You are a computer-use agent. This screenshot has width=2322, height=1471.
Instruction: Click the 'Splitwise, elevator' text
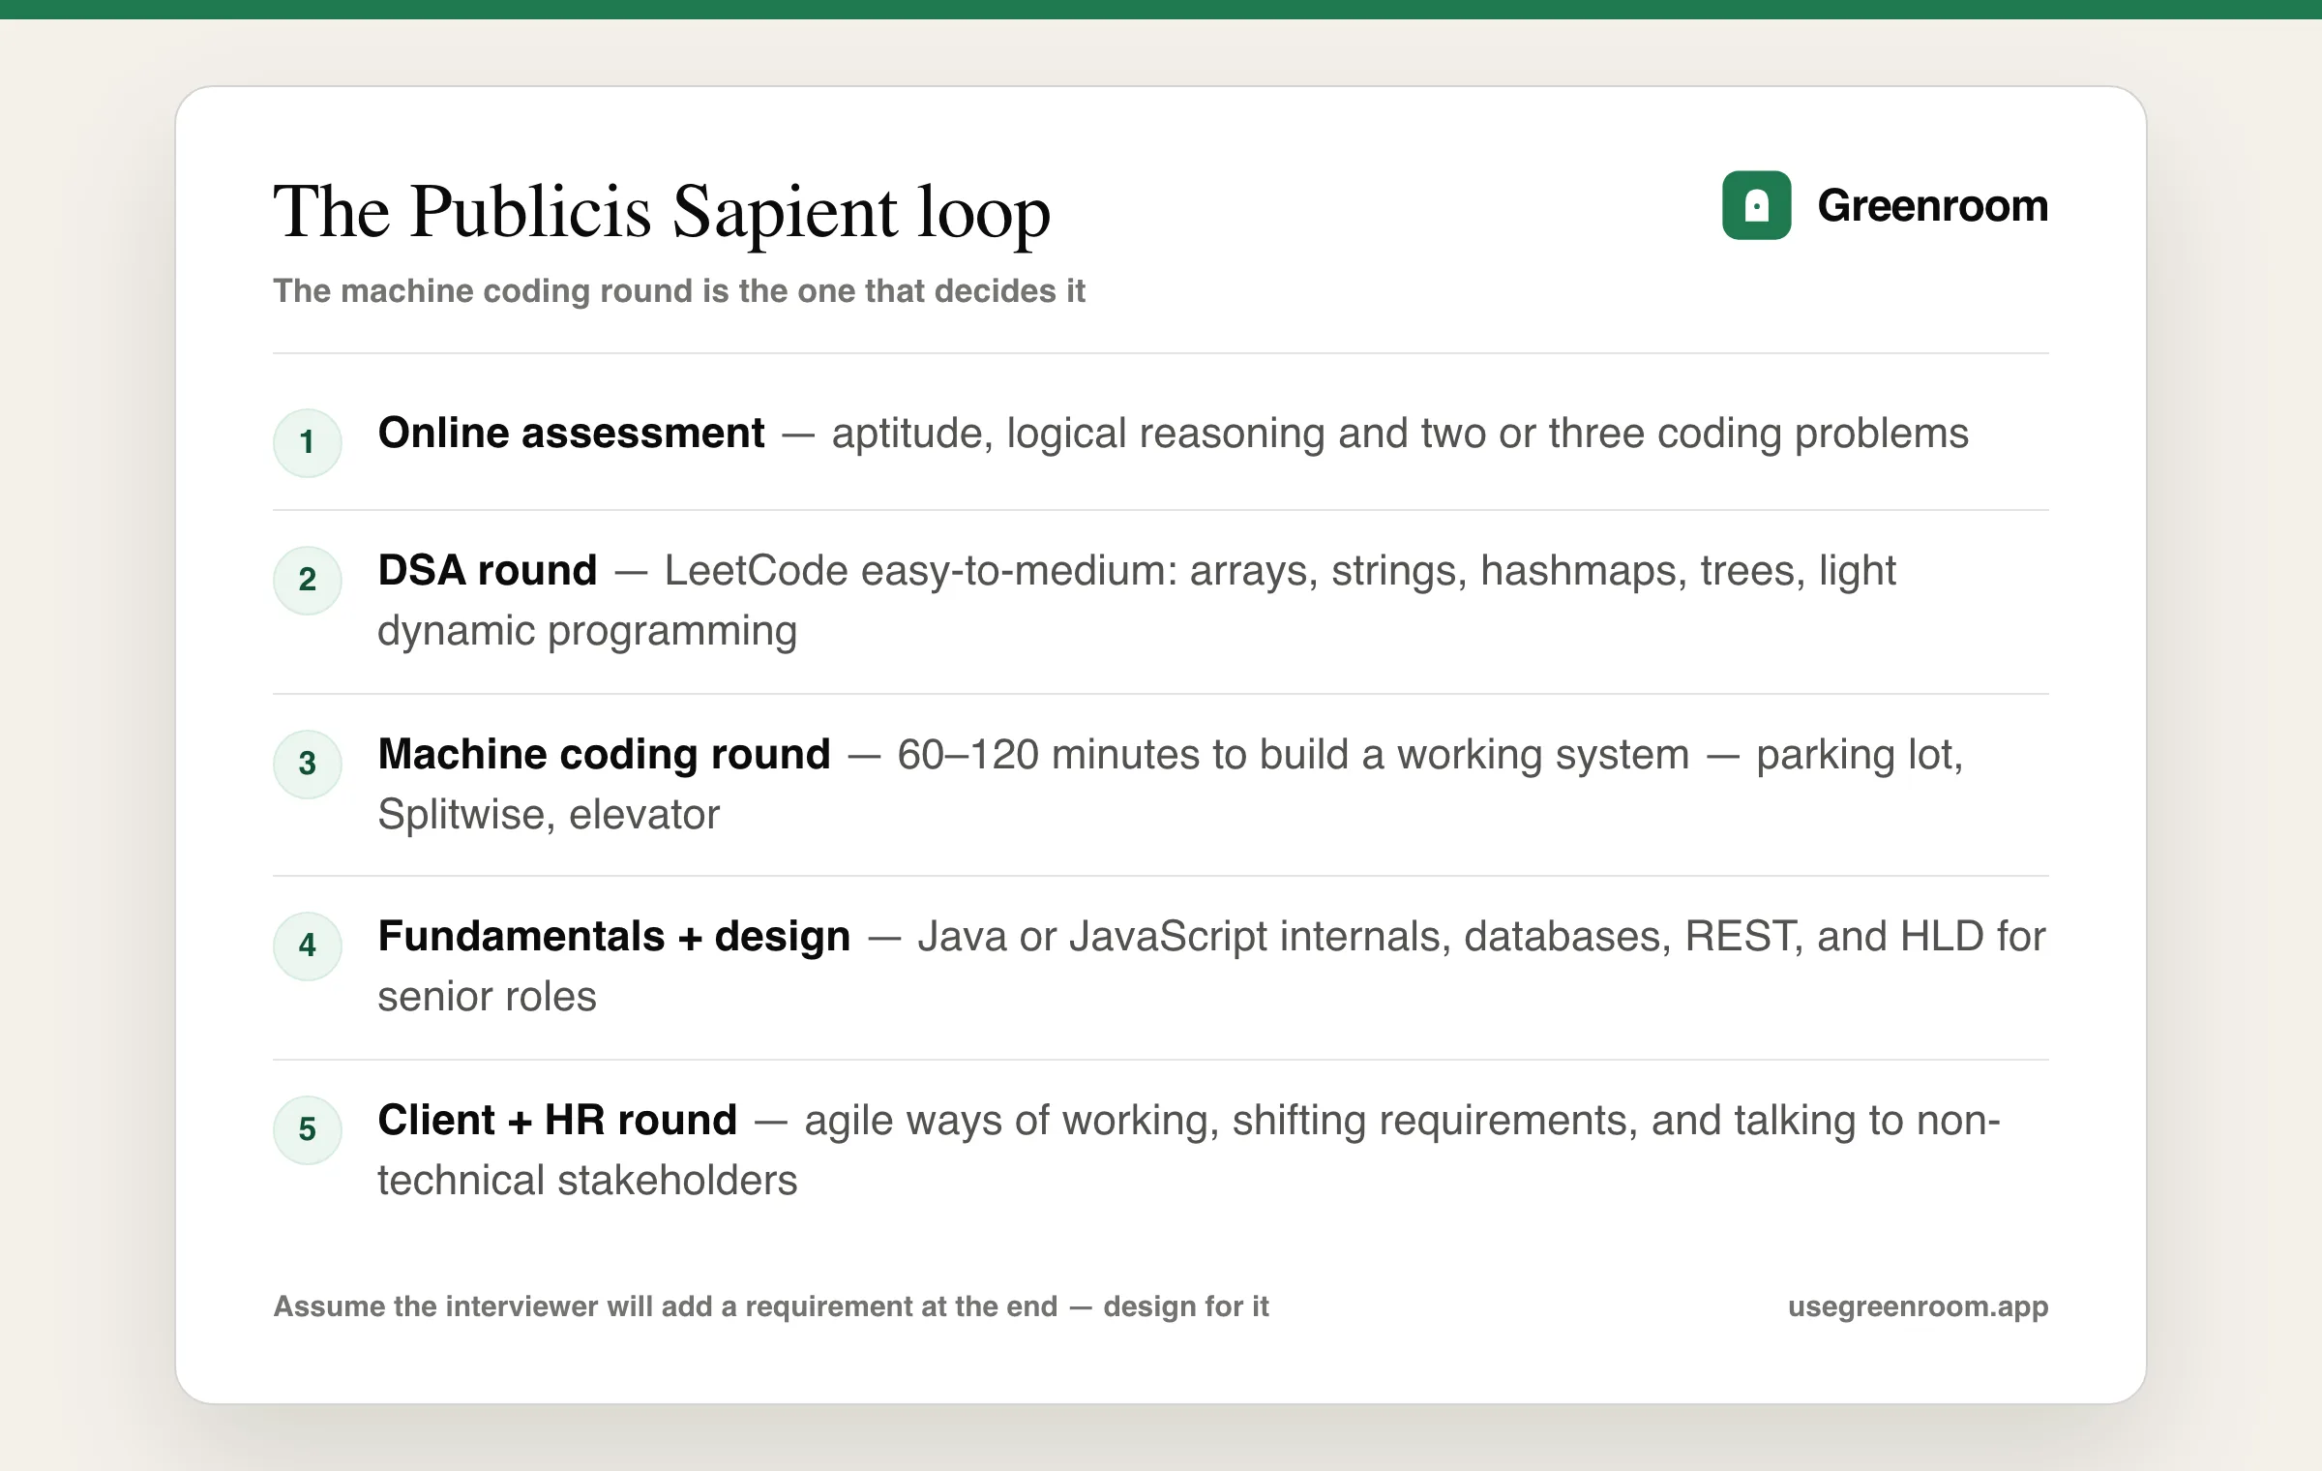click(549, 815)
